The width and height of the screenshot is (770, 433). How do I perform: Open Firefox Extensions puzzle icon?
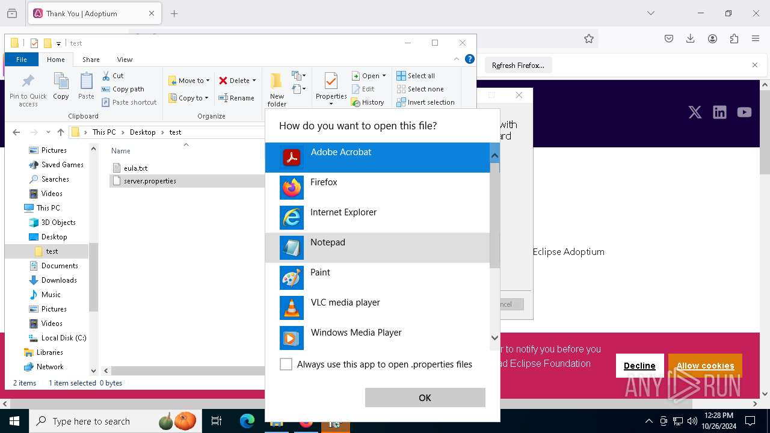click(x=734, y=38)
